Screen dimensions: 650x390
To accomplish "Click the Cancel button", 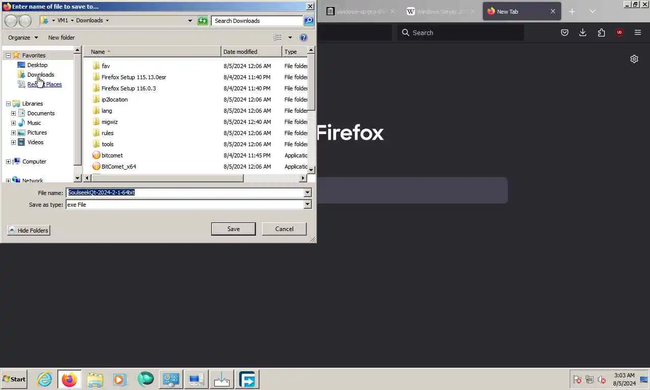I will tap(284, 229).
